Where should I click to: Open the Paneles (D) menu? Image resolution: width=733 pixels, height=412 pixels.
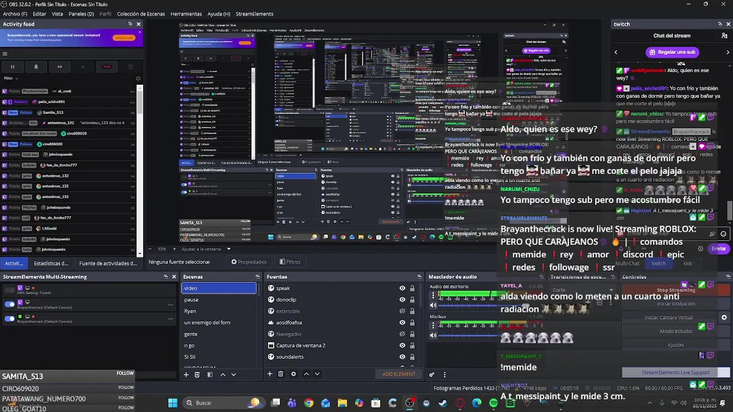pos(81,14)
